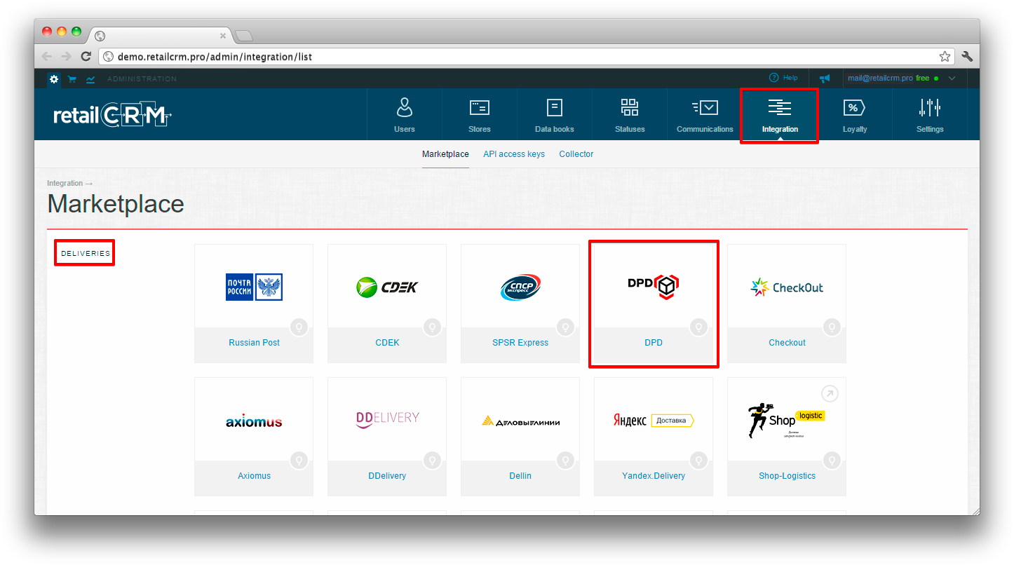The image size is (1014, 565).
Task: Click the shopping cart icon in top bar
Action: (72, 79)
